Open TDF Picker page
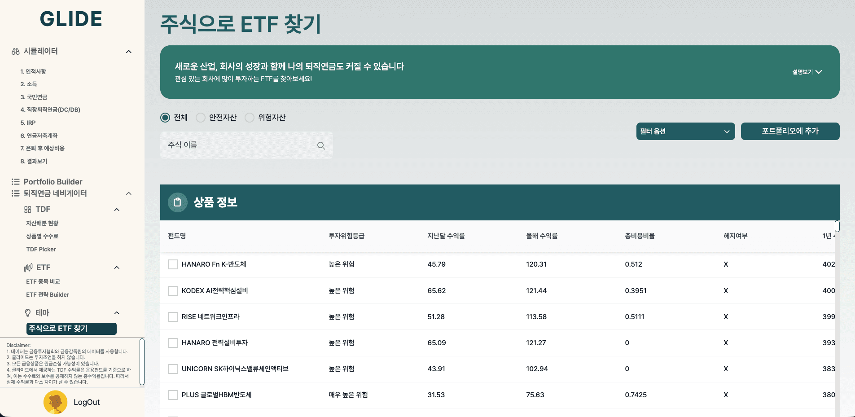The width and height of the screenshot is (855, 417). (41, 249)
